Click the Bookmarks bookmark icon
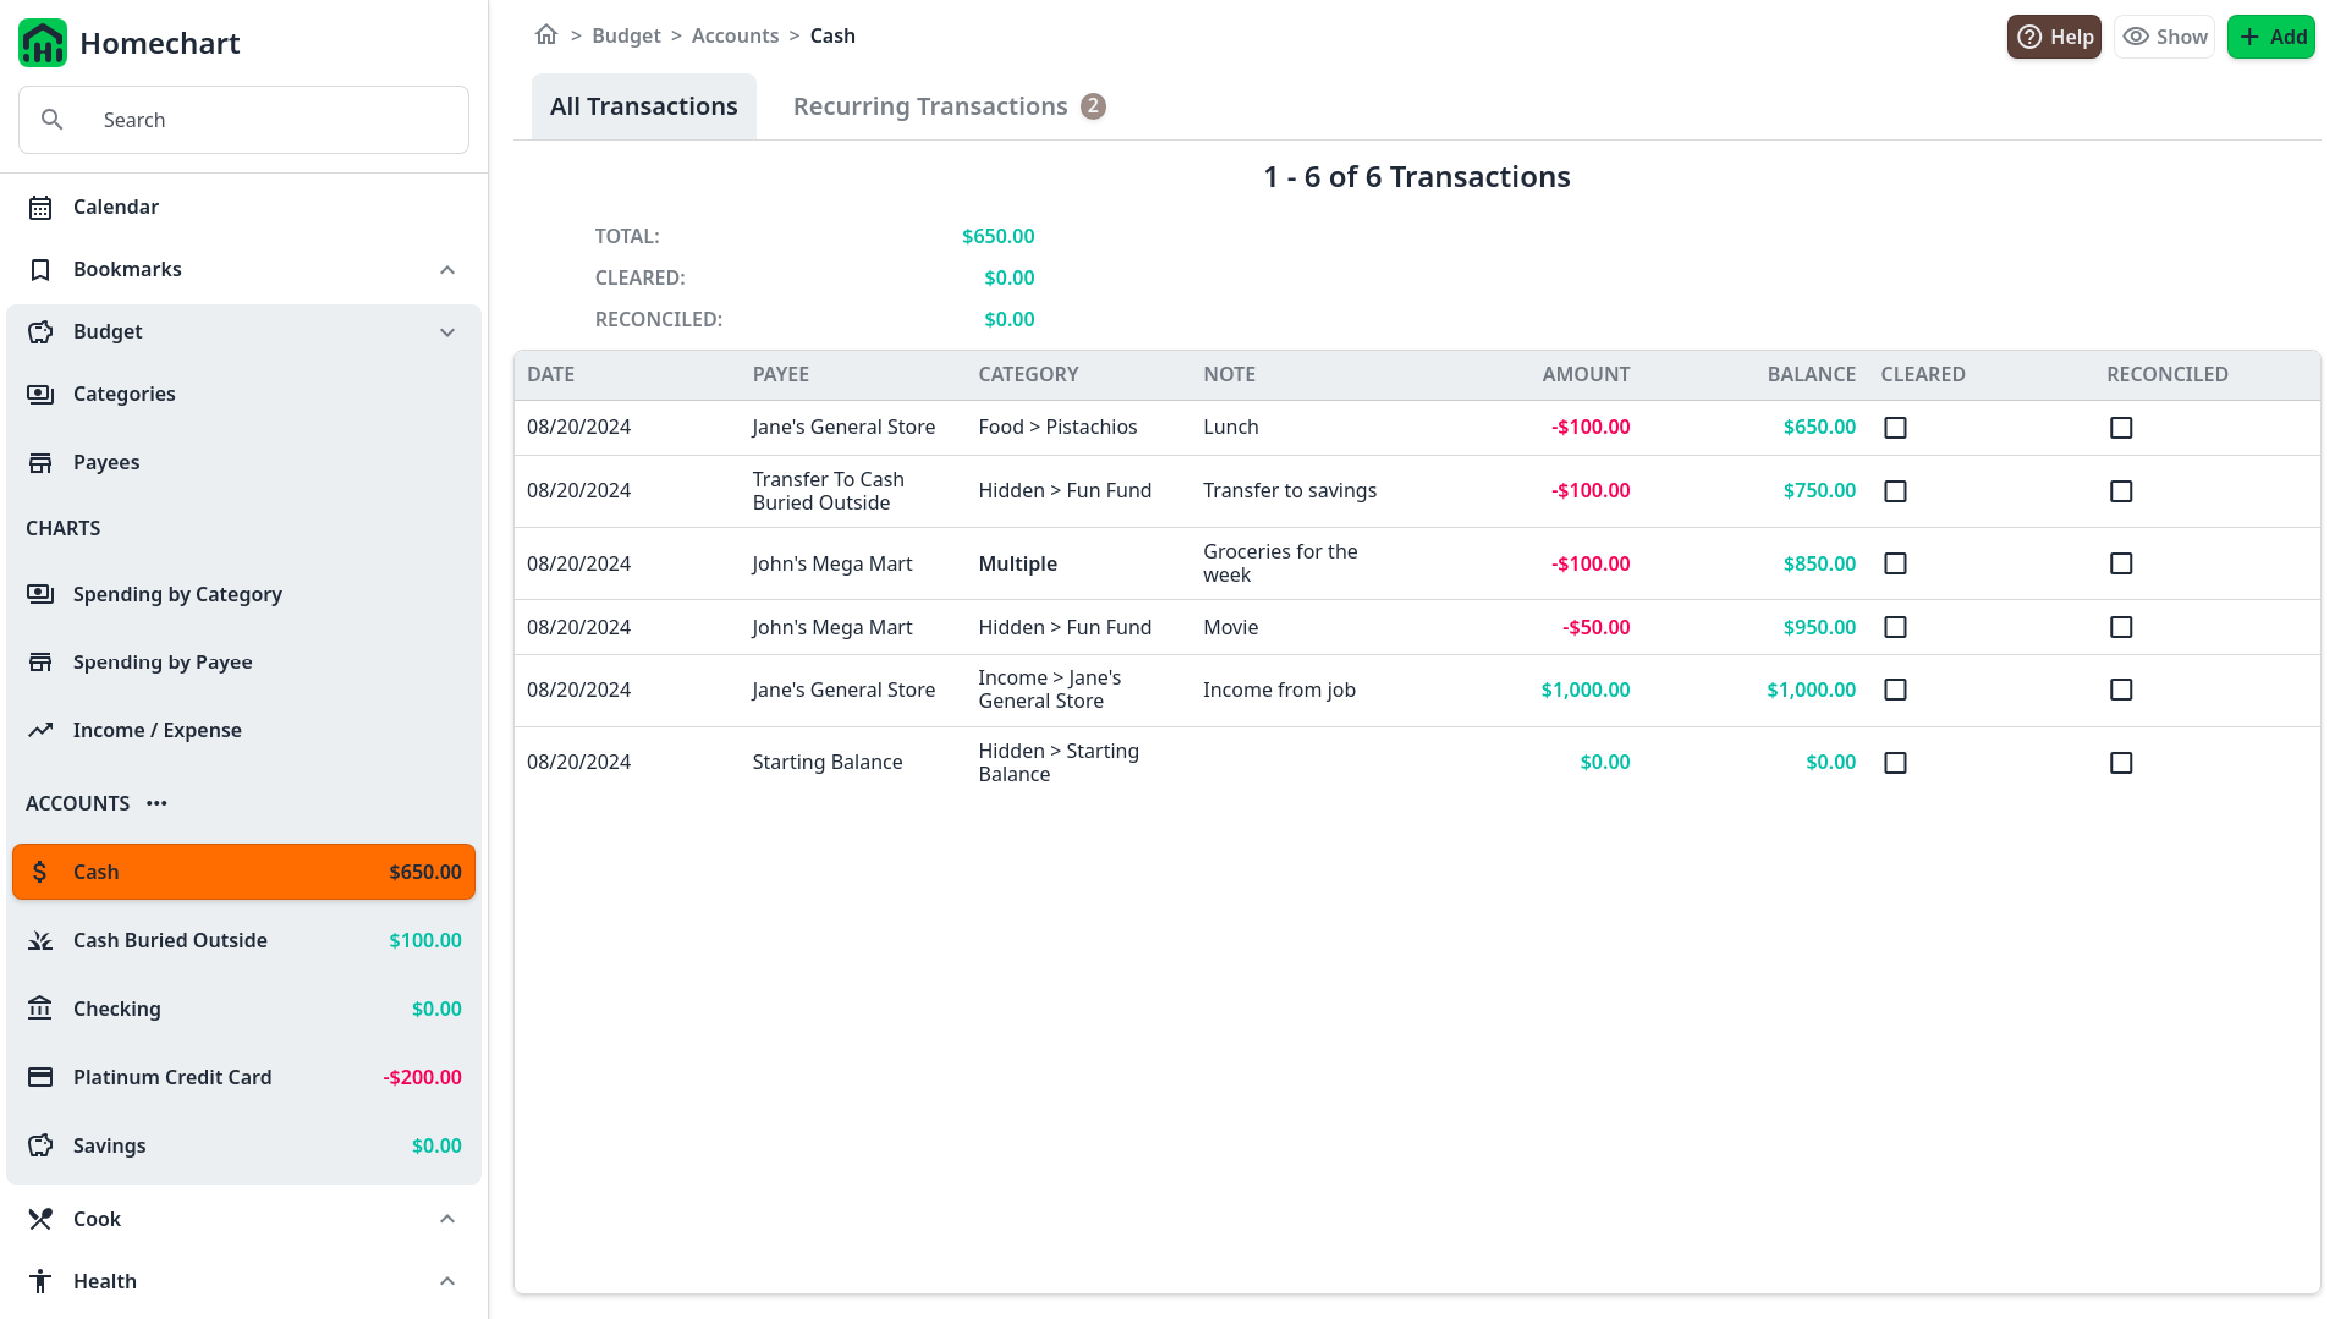 (x=40, y=270)
